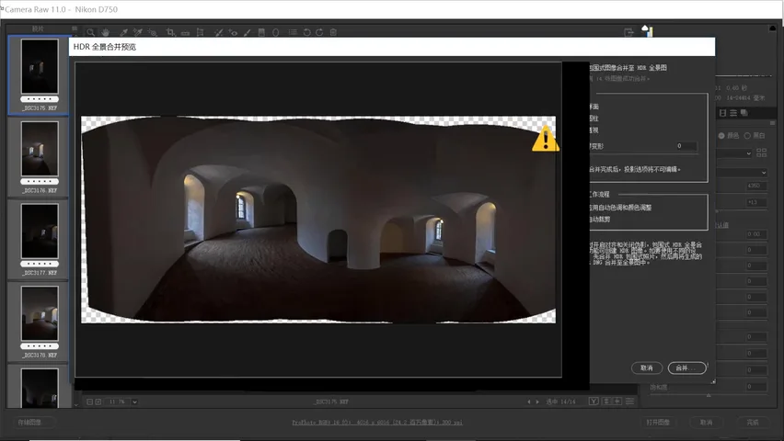Copy current settings to before icon
This screenshot has height=441, width=784.
pyautogui.click(x=617, y=401)
